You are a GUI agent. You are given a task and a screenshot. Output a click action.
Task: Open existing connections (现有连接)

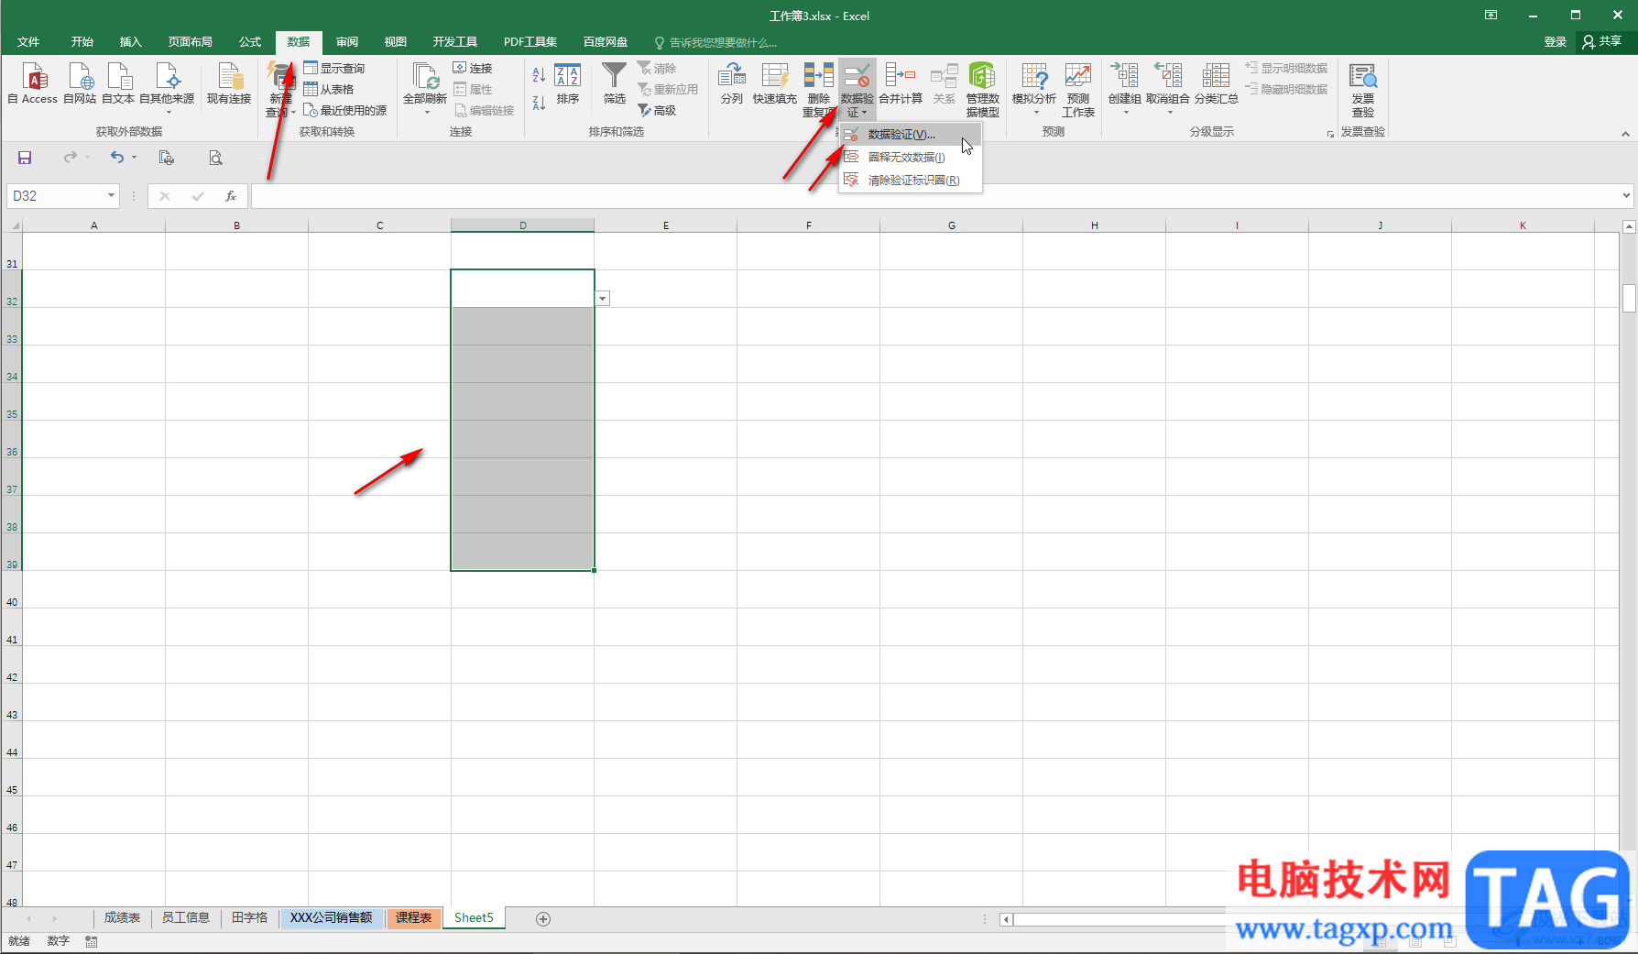[229, 83]
